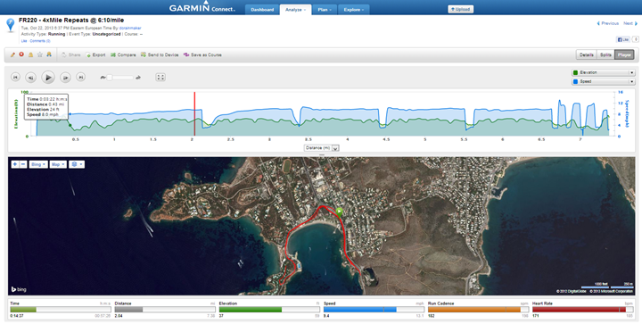The height and width of the screenshot is (324, 642).
Task: Open the Map type dropdown
Action: (x=58, y=164)
